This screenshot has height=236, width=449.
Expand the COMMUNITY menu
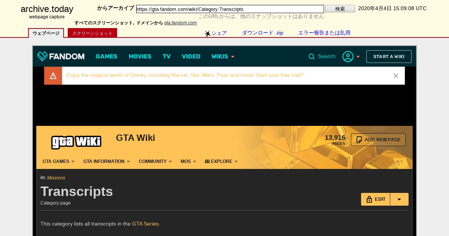[155, 161]
